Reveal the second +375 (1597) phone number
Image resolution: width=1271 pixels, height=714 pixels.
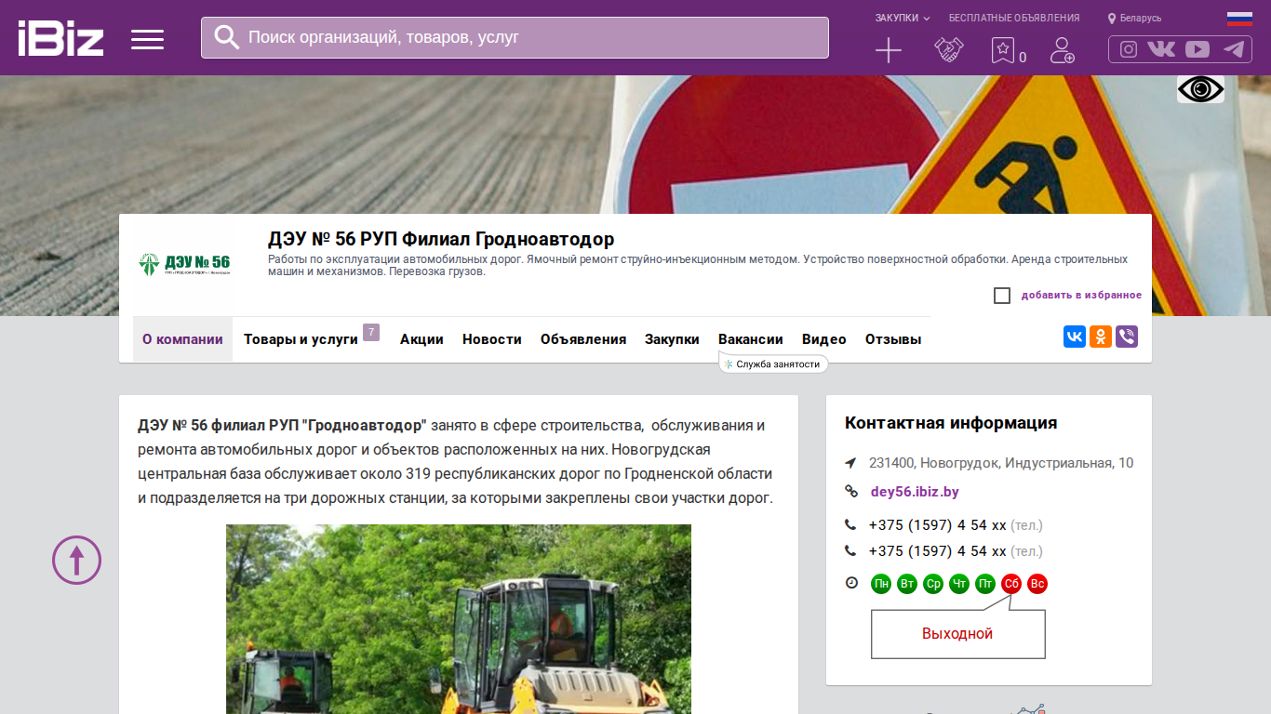[938, 551]
